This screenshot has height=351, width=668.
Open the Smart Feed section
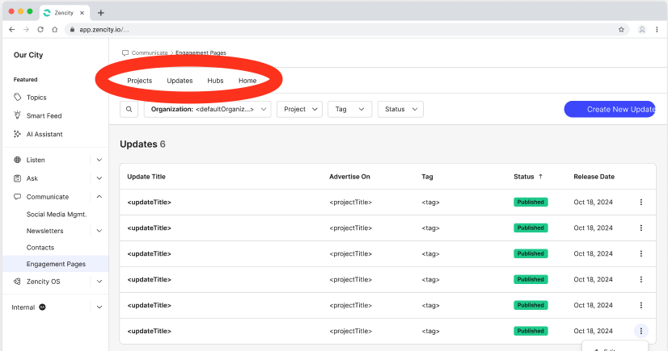click(44, 115)
